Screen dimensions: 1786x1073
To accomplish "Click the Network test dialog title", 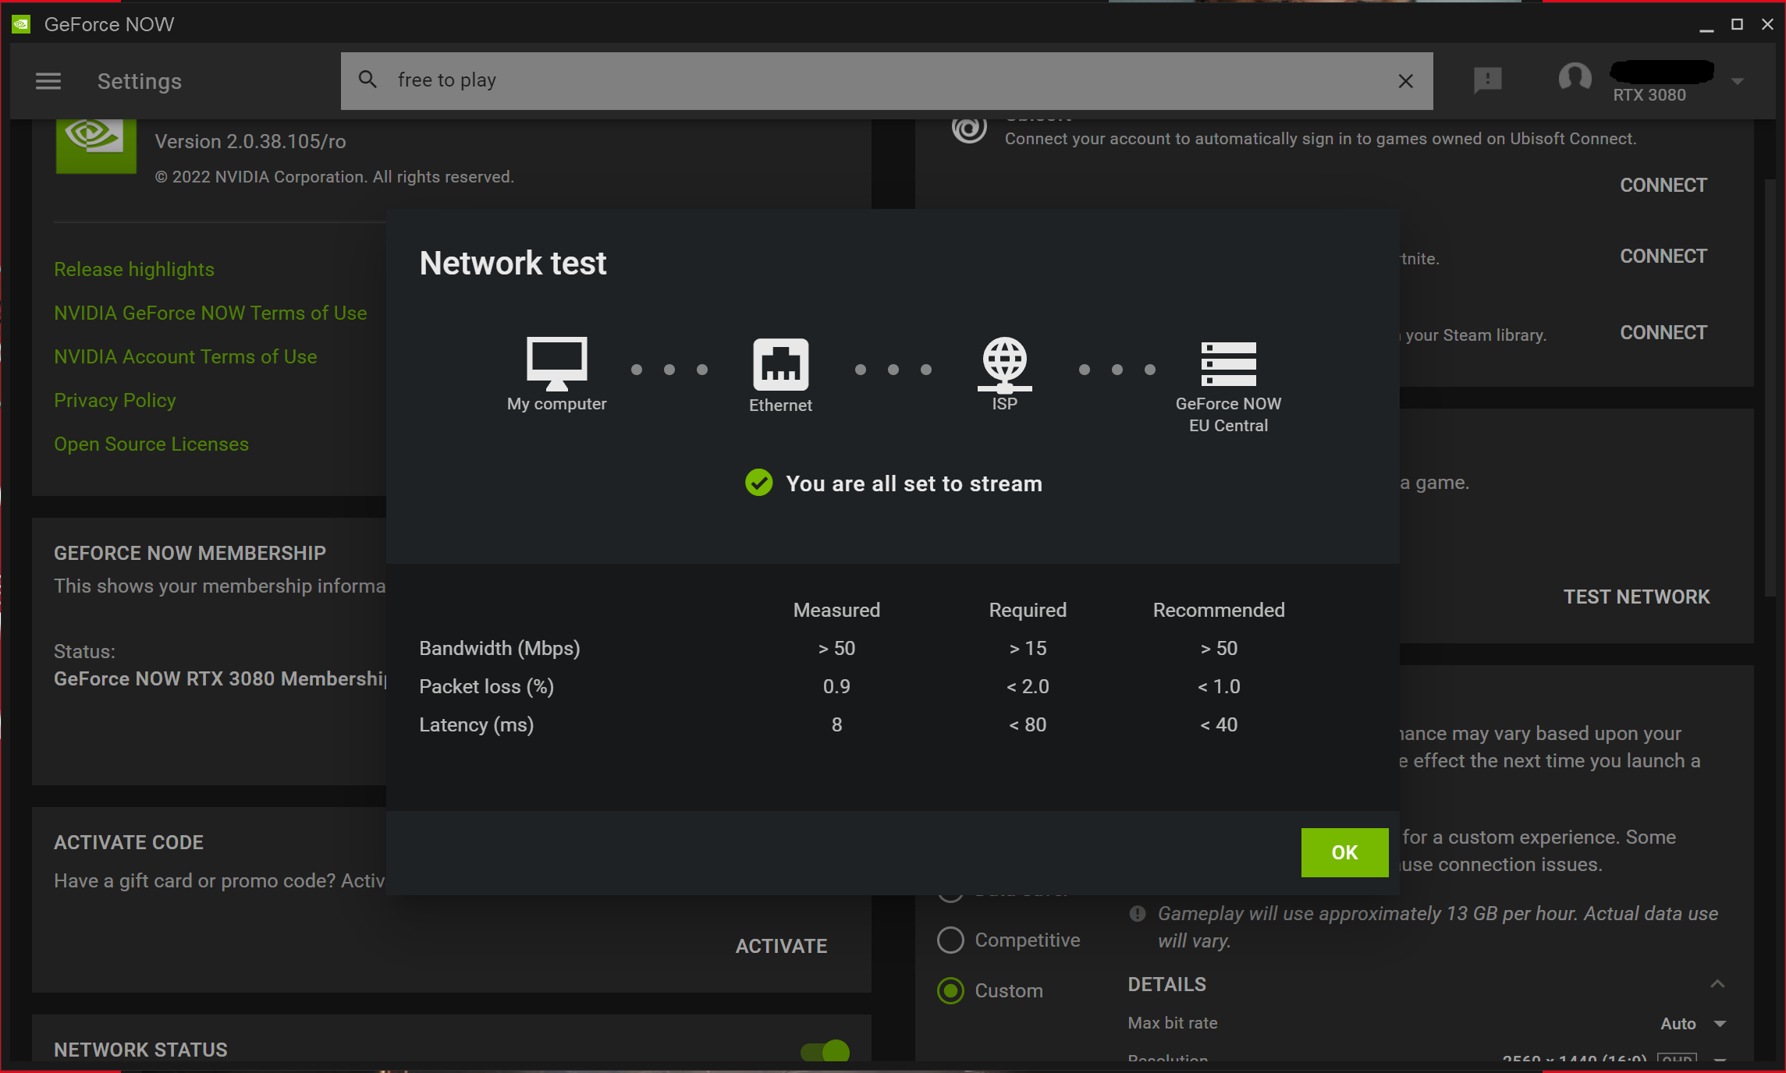I will coord(513,263).
